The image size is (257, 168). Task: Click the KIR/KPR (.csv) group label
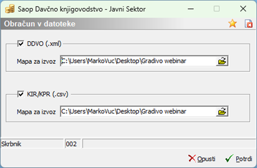pyautogui.click(x=48, y=94)
